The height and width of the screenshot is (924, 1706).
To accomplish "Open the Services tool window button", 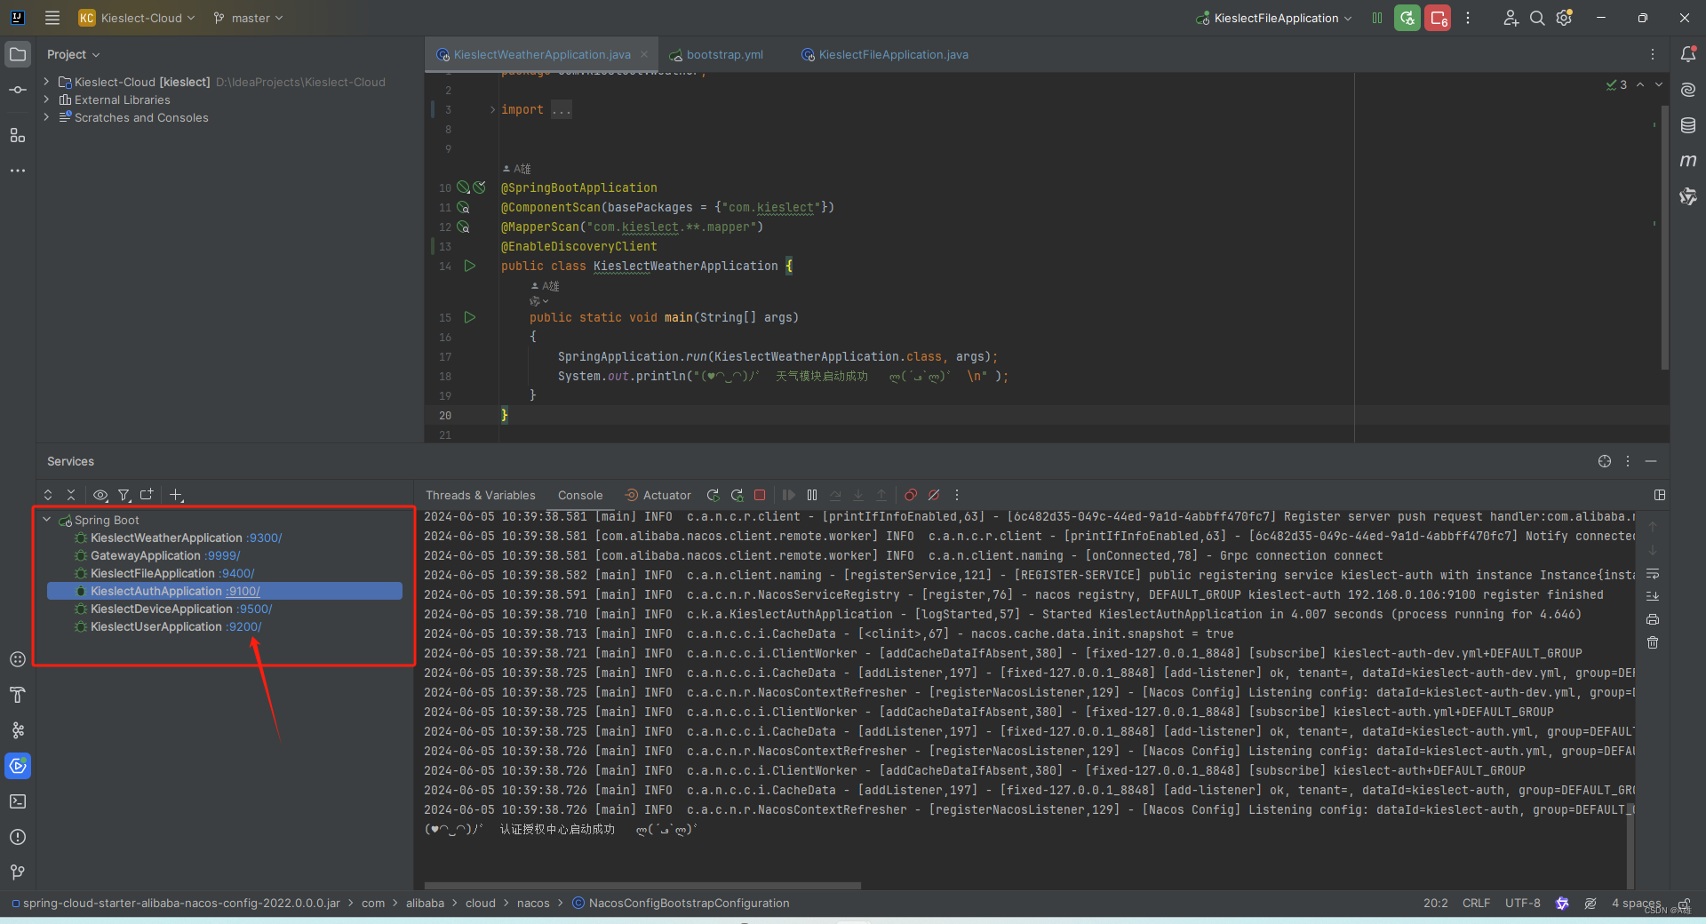I will click(18, 766).
